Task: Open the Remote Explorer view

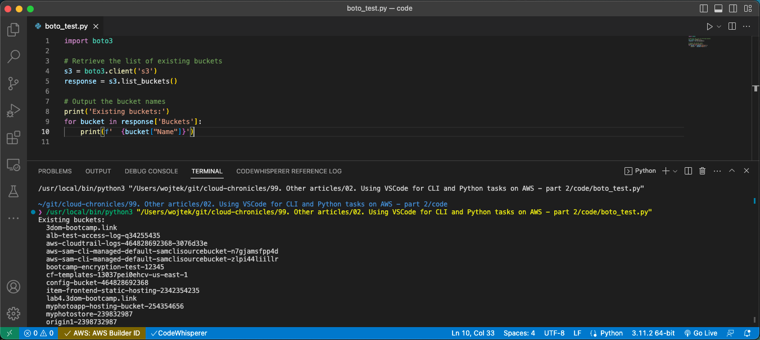Action: click(x=13, y=164)
